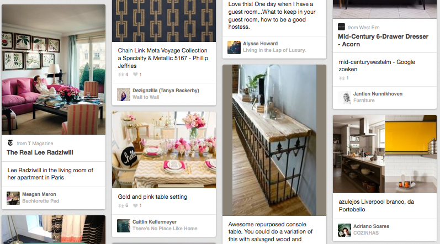The height and width of the screenshot is (244, 440).
Task: Open Jantien Nunnikhoven's profile avatar
Action: pos(344,98)
